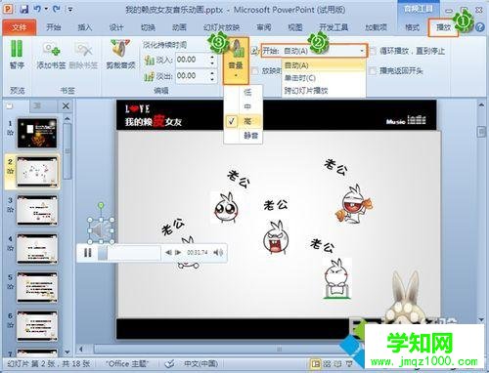Decrease the 淡出 value with down arrow
Screen dimensions: 489x373
point(212,79)
